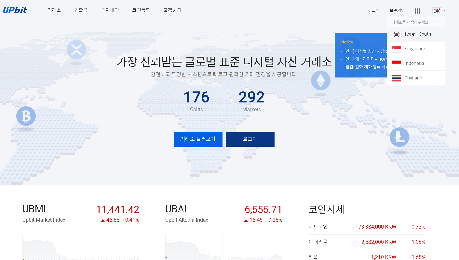
Task: Select the 비트코인 row in 코인시세
Action: pyautogui.click(x=367, y=227)
